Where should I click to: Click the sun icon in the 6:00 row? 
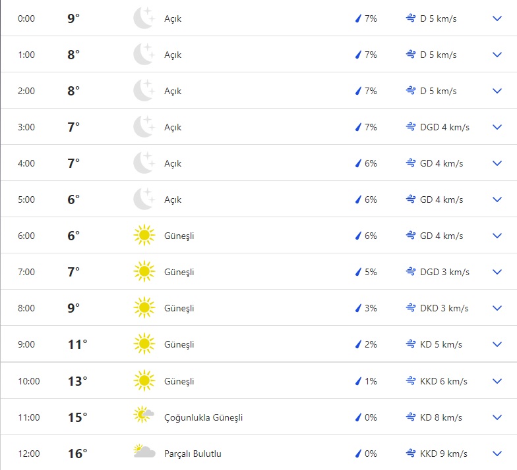(144, 236)
